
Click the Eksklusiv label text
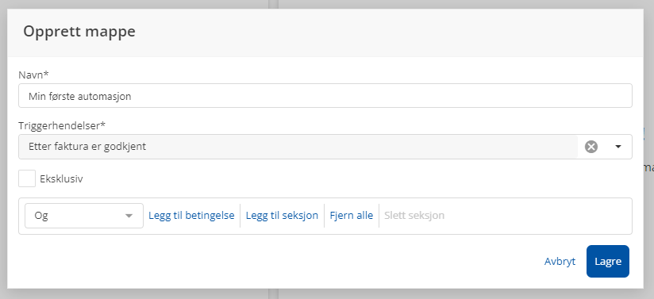pos(61,179)
